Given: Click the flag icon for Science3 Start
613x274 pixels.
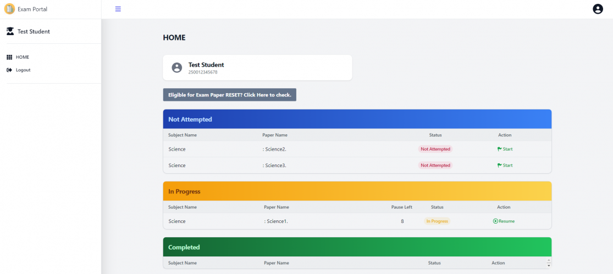Looking at the screenshot, I should click(x=500, y=165).
